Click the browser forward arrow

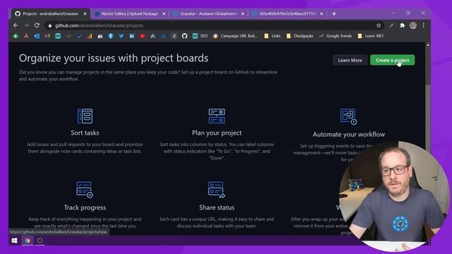click(26, 25)
